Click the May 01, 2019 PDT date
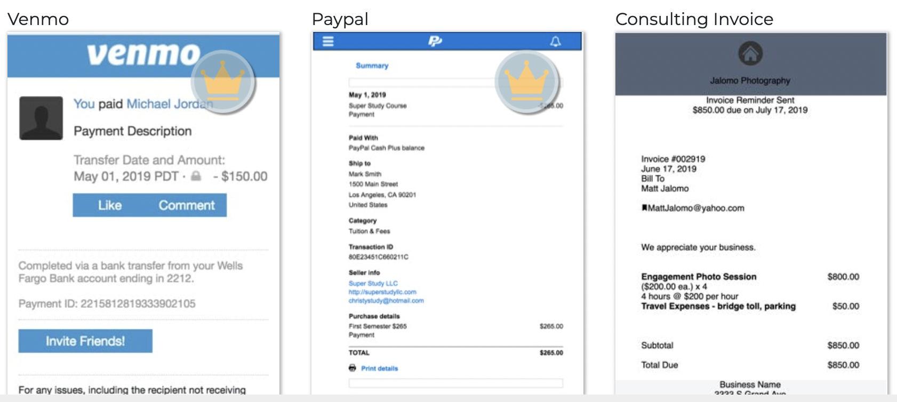 pos(126,176)
